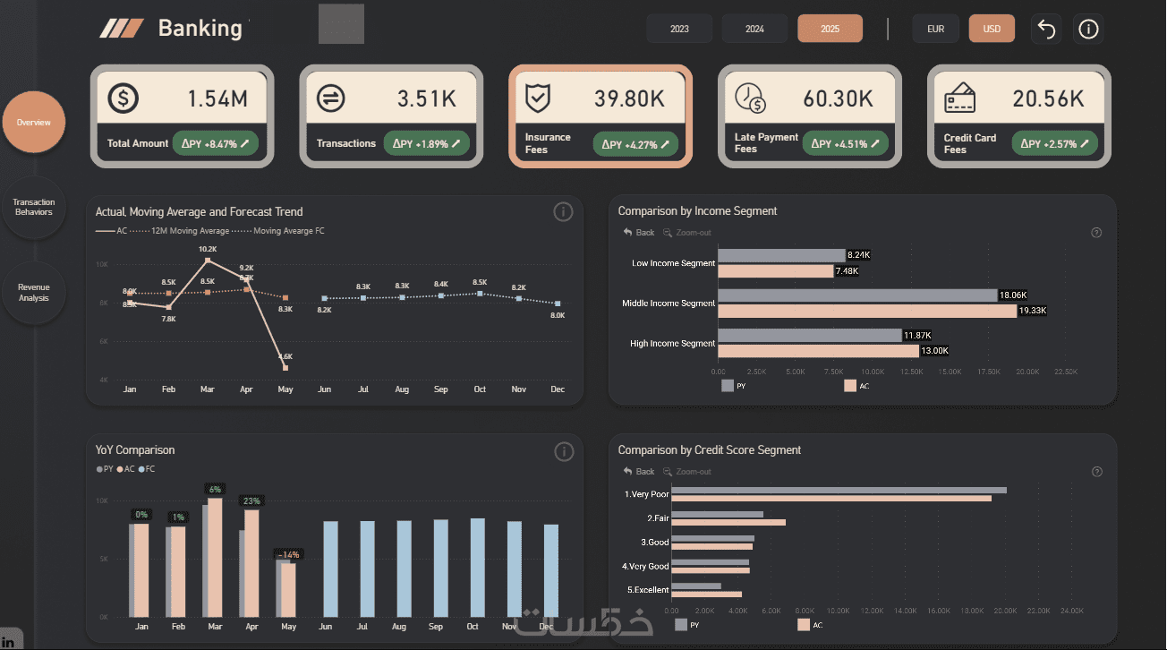Image resolution: width=1167 pixels, height=650 pixels.
Task: Click the 5.Excellent AC bar
Action: click(706, 594)
